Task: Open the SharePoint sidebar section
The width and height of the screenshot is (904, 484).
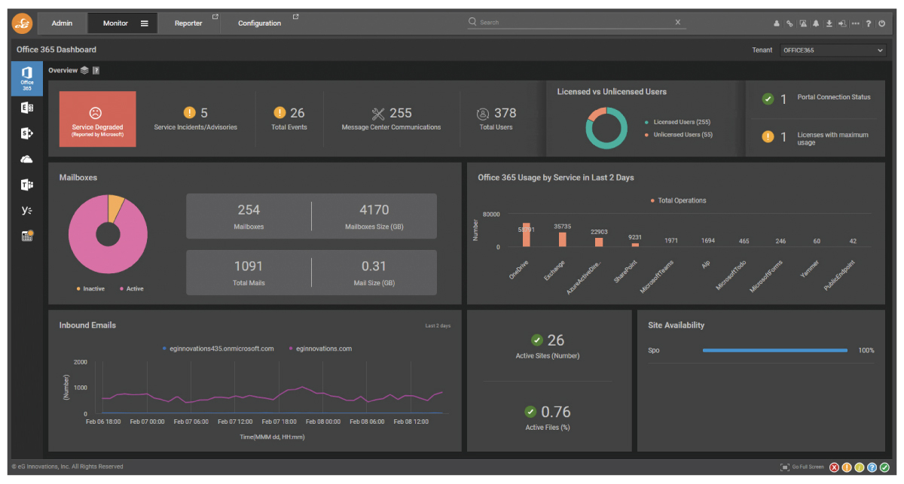Action: [26, 134]
